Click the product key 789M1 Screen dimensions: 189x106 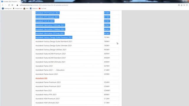tap(107, 42)
